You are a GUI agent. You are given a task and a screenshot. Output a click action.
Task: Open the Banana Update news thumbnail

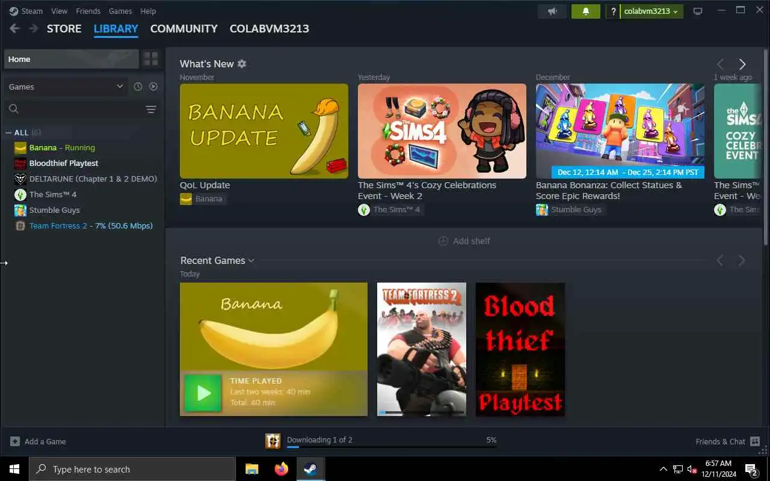[x=264, y=130]
